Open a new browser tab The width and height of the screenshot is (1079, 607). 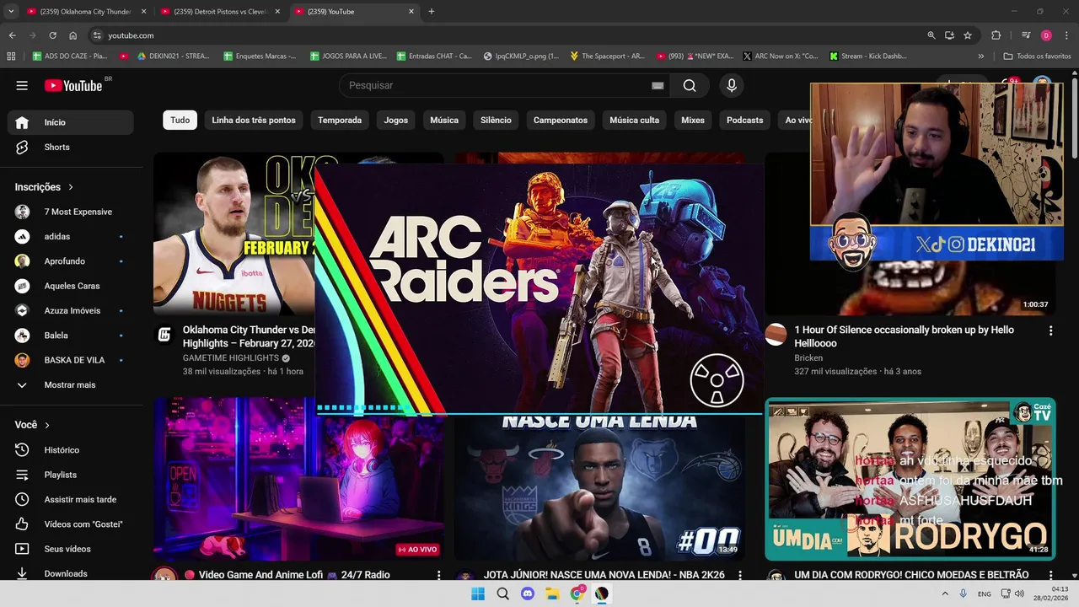coord(432,12)
